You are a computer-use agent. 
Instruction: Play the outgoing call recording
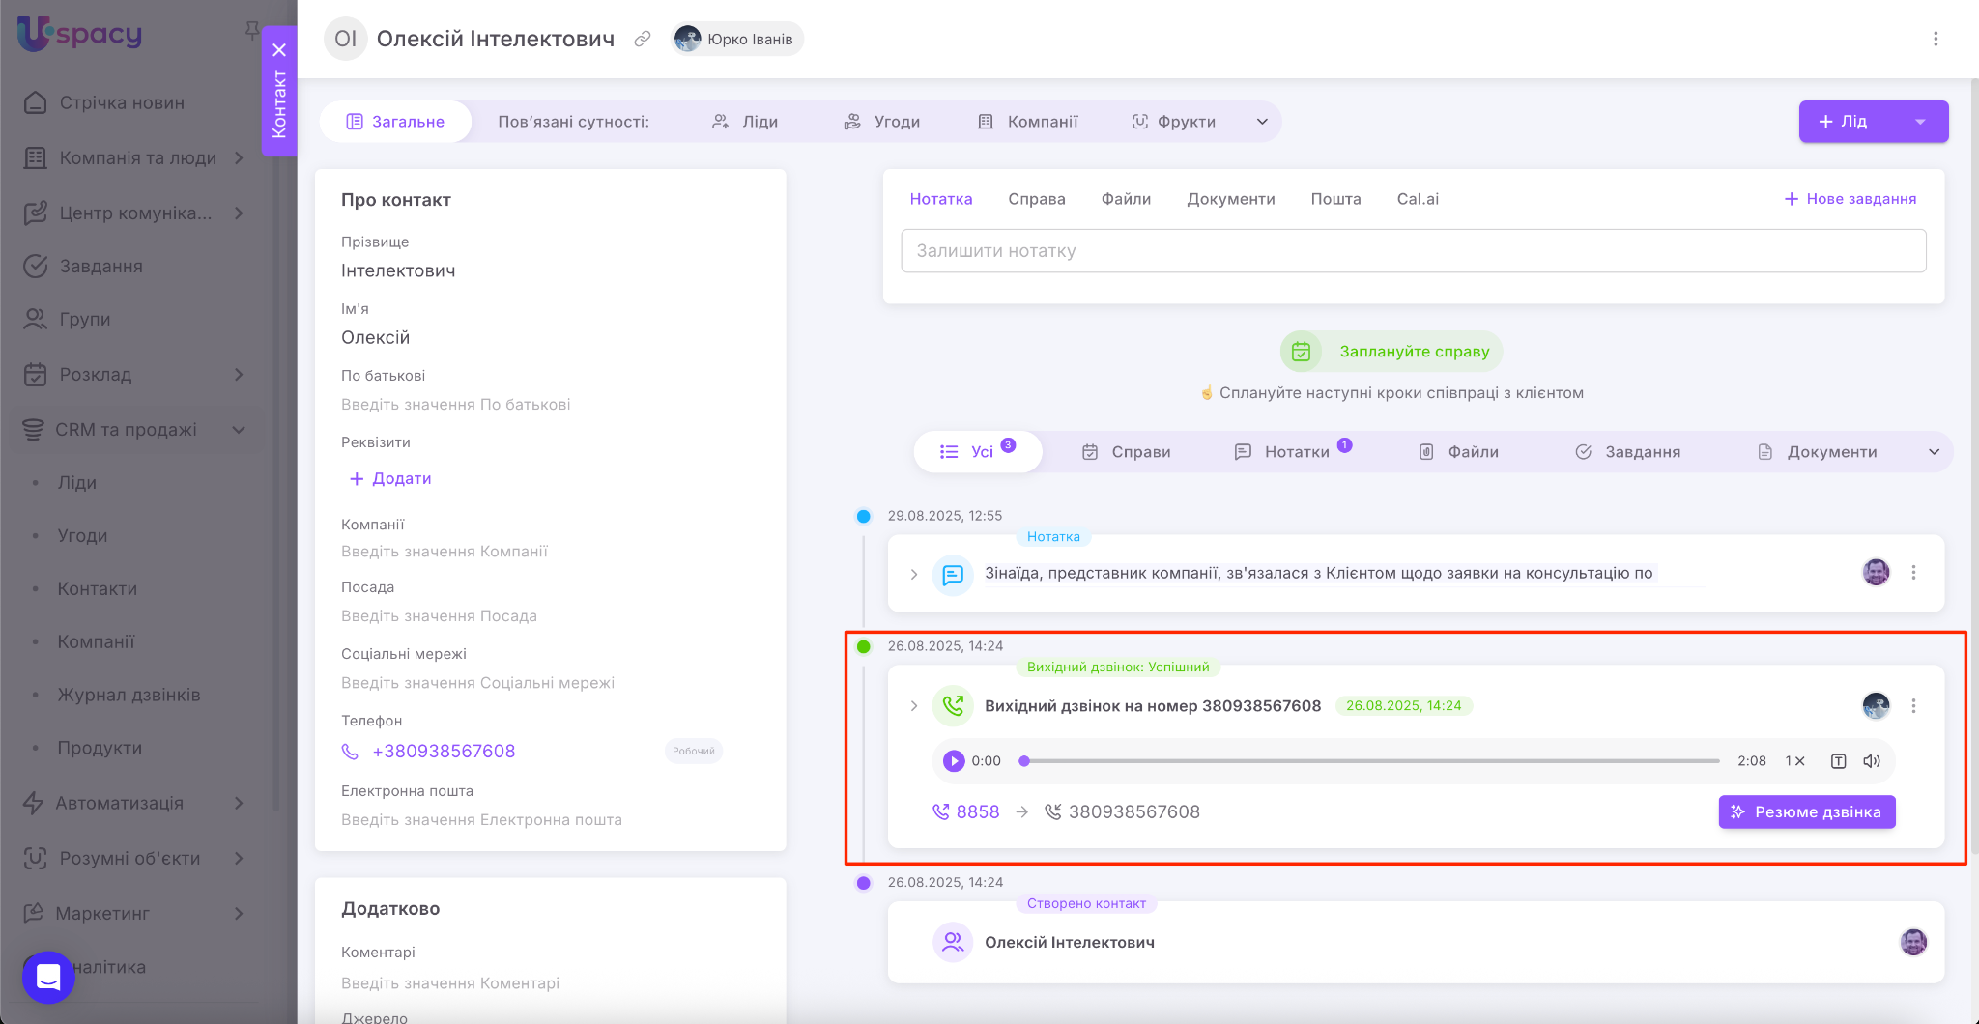[954, 761]
